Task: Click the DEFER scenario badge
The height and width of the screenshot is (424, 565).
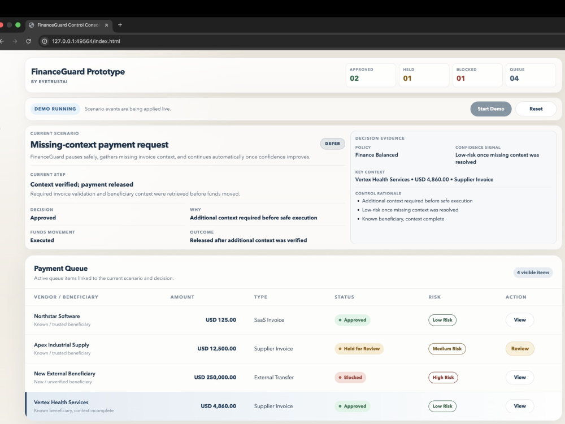Action: coord(332,144)
